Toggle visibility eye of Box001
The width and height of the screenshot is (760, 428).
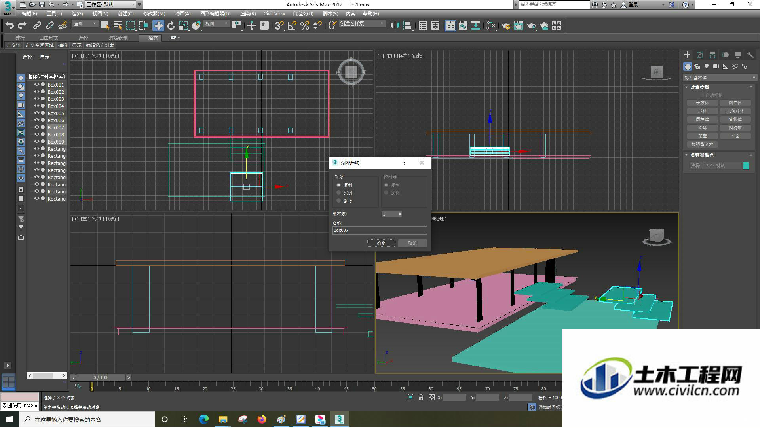click(x=37, y=85)
